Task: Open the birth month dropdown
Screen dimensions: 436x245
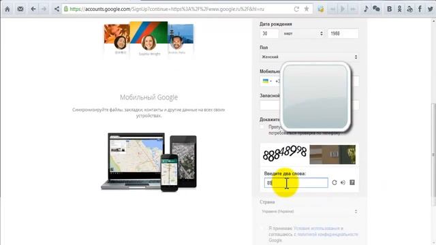Action: tap(303, 33)
